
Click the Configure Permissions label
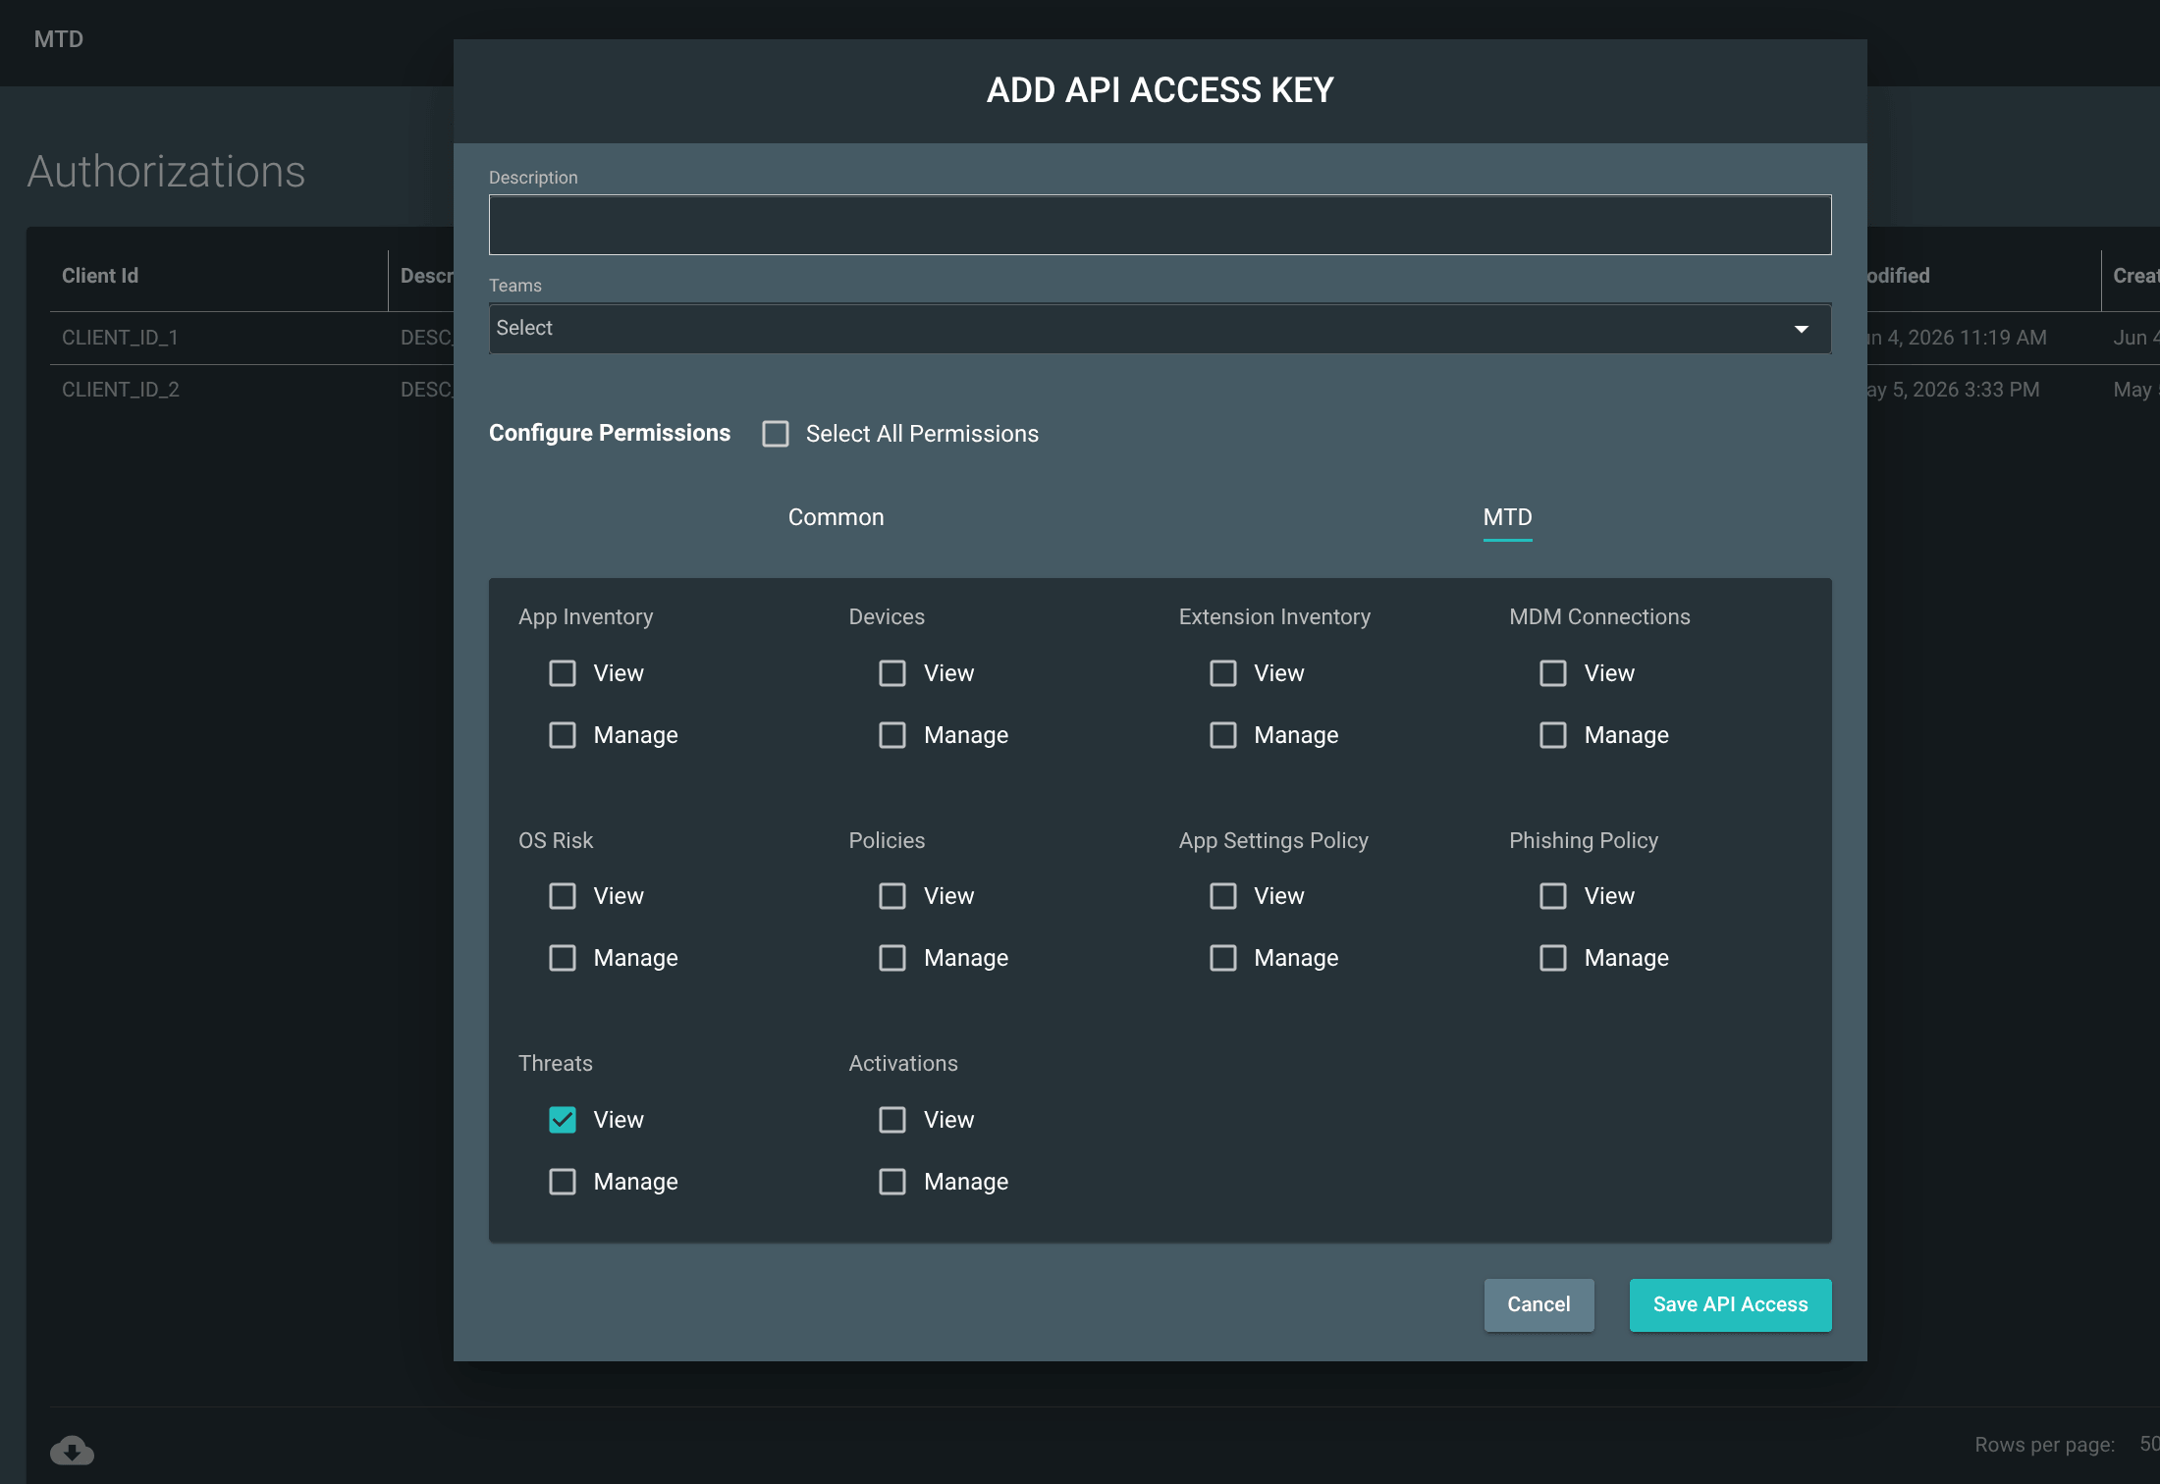point(610,433)
